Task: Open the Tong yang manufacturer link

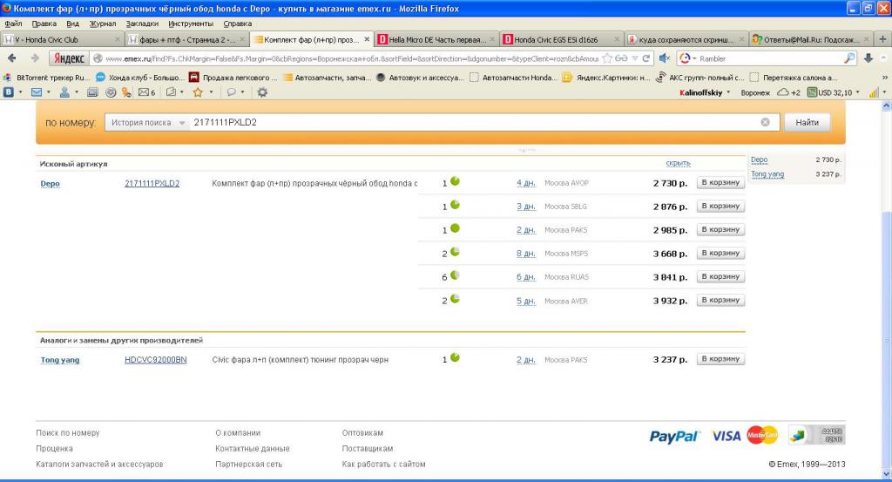Action: [x=60, y=360]
